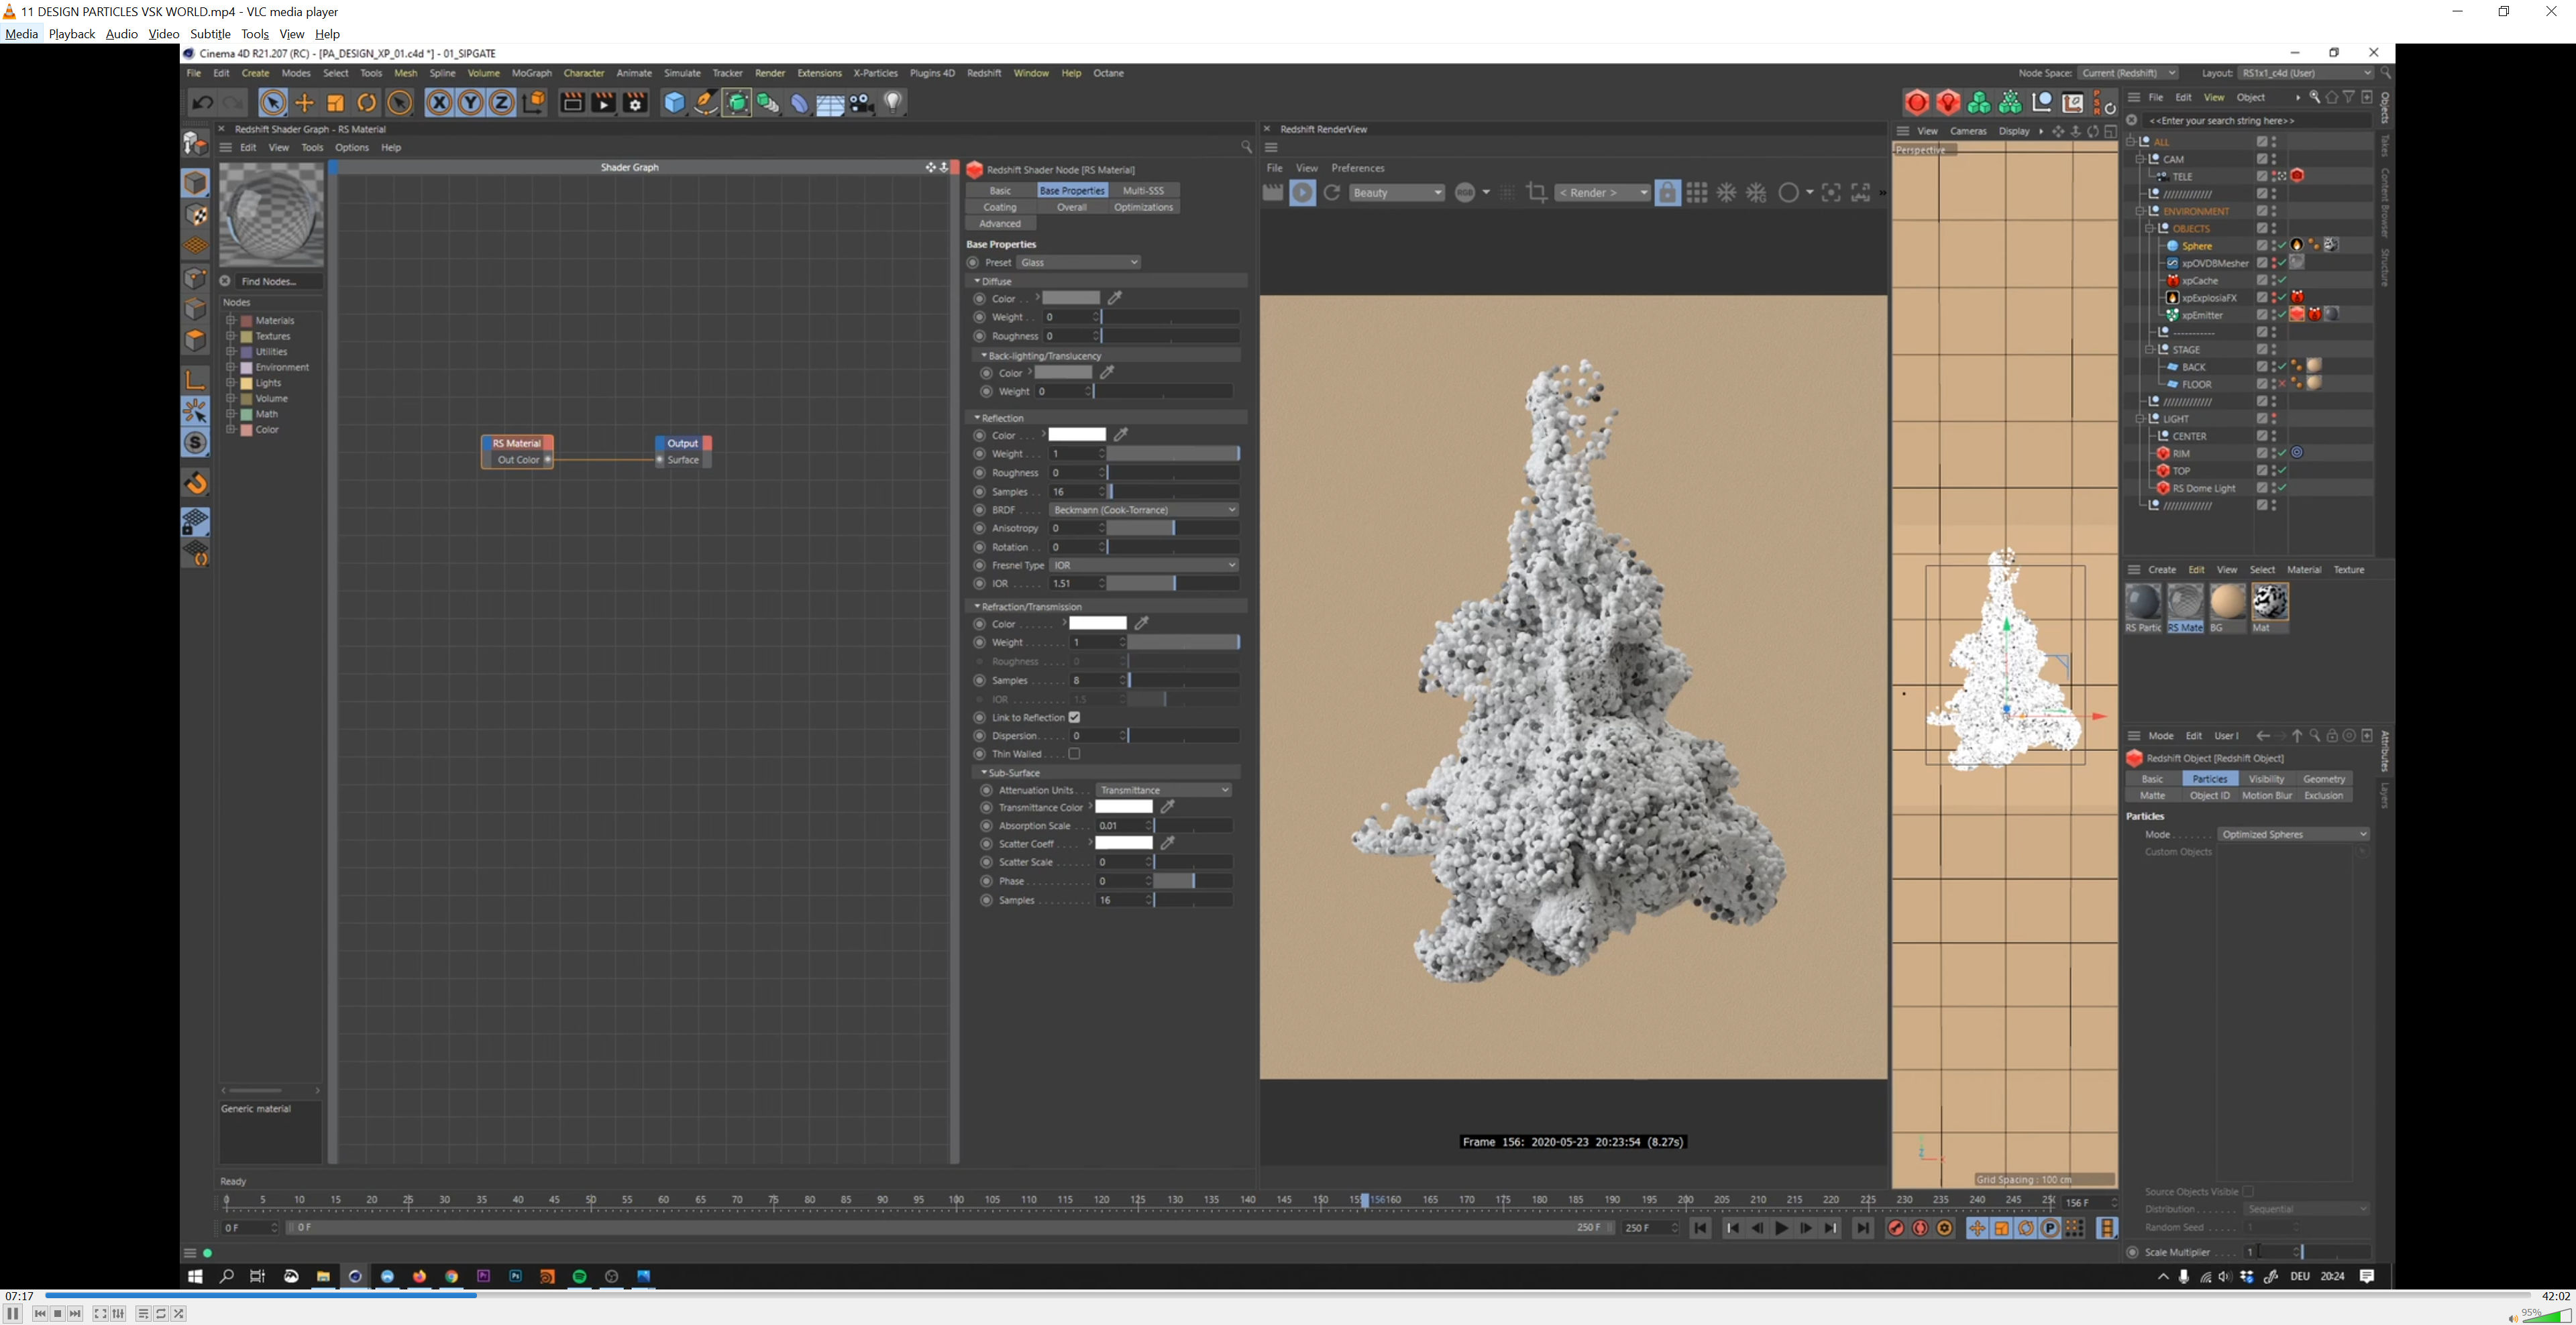Image resolution: width=2576 pixels, height=1325 pixels.
Task: Select the BG material thumbnail
Action: (x=2227, y=603)
